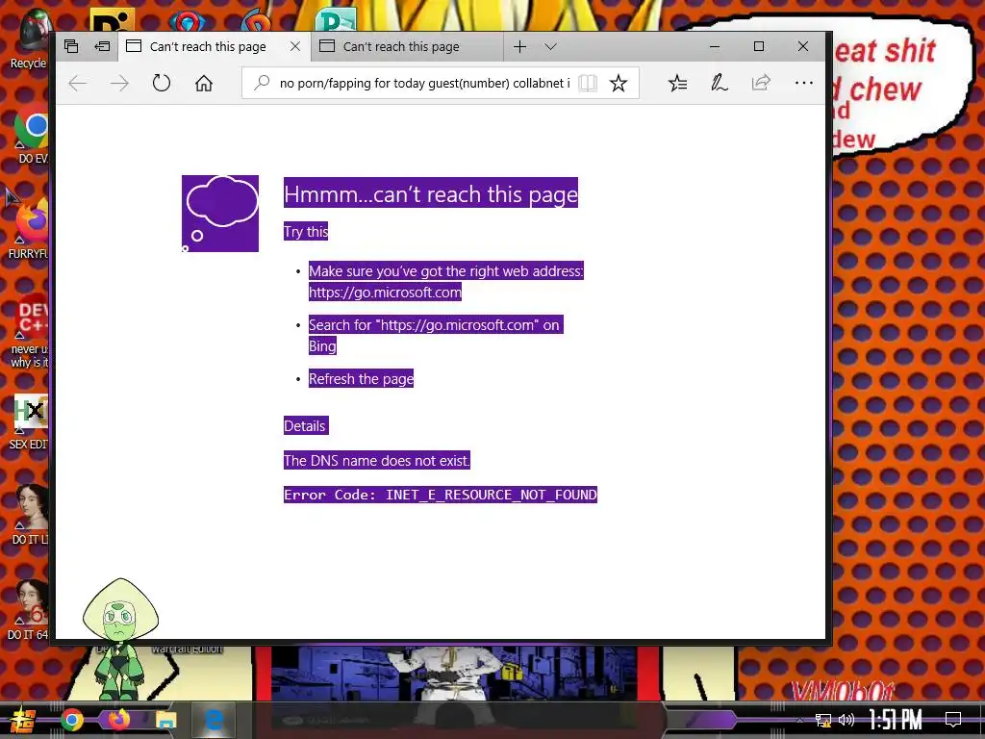This screenshot has height=739, width=985.
Task: Open the Firefox desktop shortcut
Action: click(30, 229)
